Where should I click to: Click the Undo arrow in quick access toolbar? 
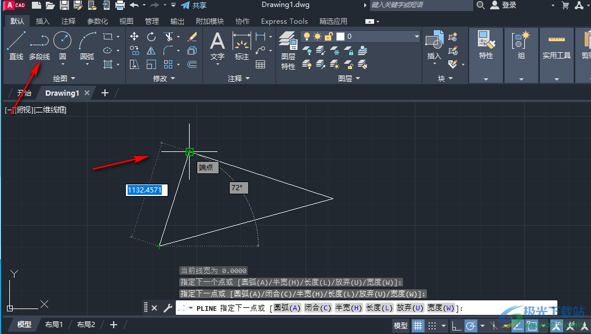(134, 5)
